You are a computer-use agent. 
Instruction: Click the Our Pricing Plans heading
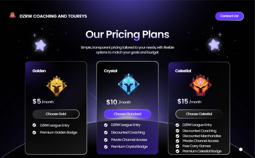(127, 34)
